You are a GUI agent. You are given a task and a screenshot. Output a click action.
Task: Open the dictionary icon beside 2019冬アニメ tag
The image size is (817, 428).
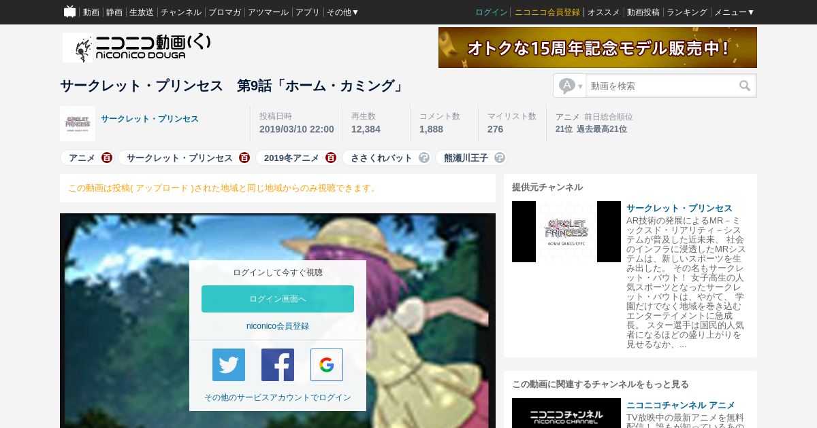(x=331, y=158)
